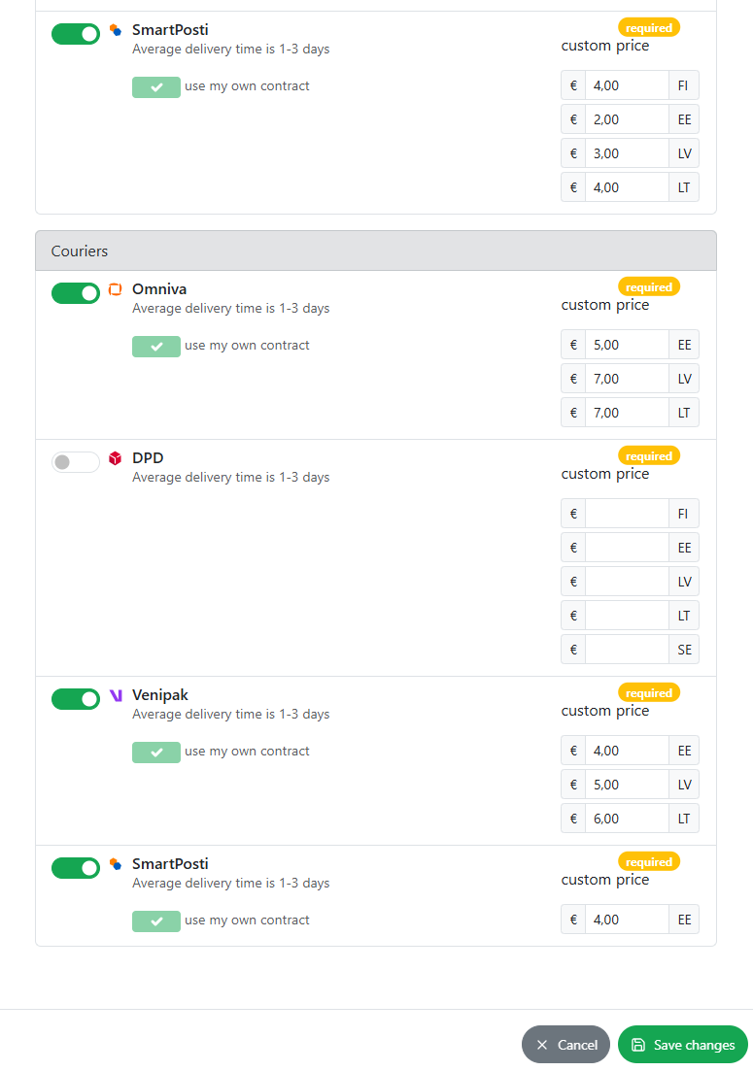Click the Couriers section header
This screenshot has width=753, height=1071.
[376, 251]
